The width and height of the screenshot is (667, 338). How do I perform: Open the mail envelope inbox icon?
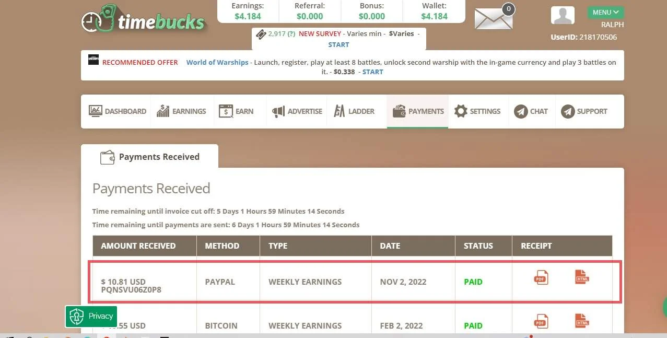point(495,18)
